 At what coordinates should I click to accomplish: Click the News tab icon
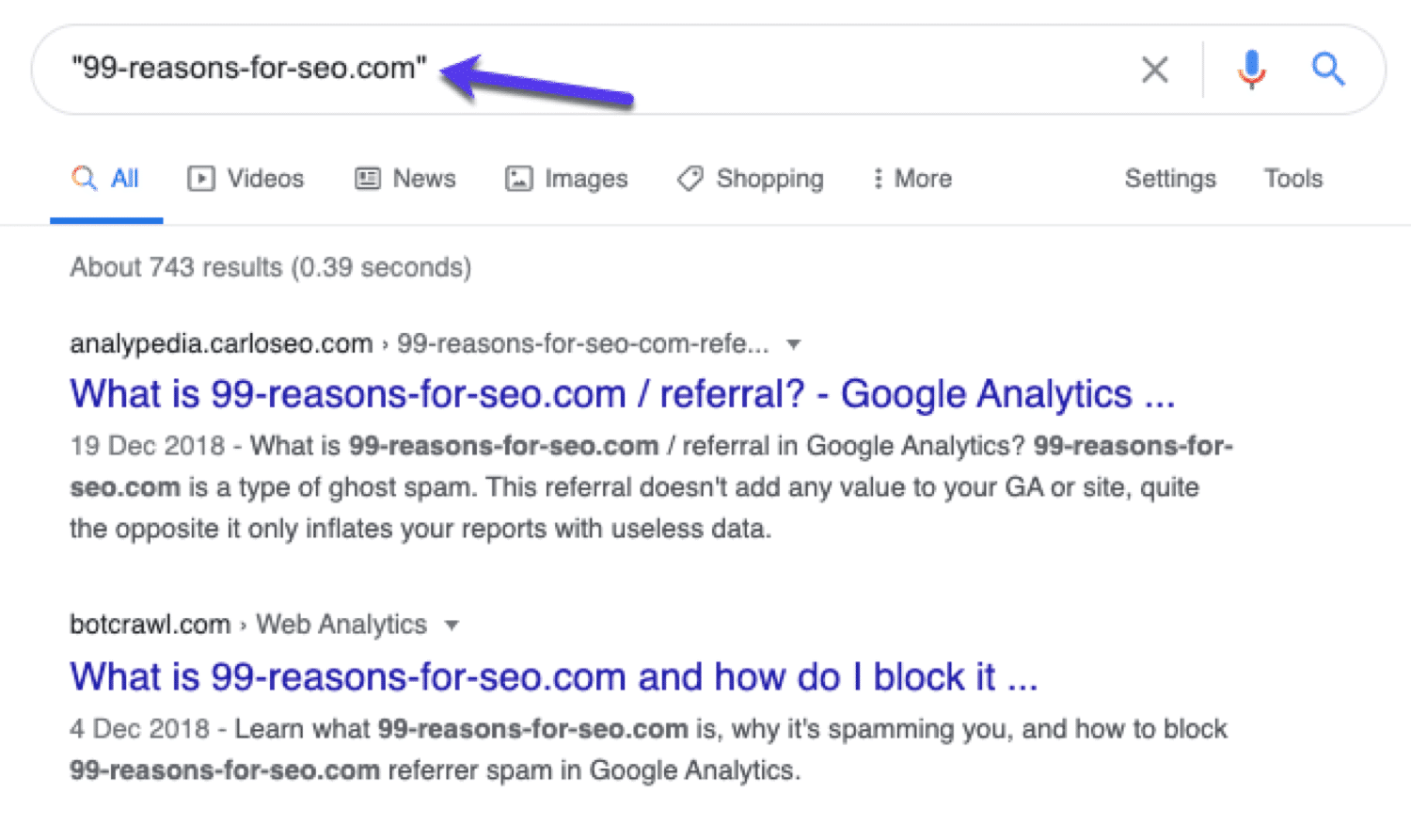tap(366, 179)
